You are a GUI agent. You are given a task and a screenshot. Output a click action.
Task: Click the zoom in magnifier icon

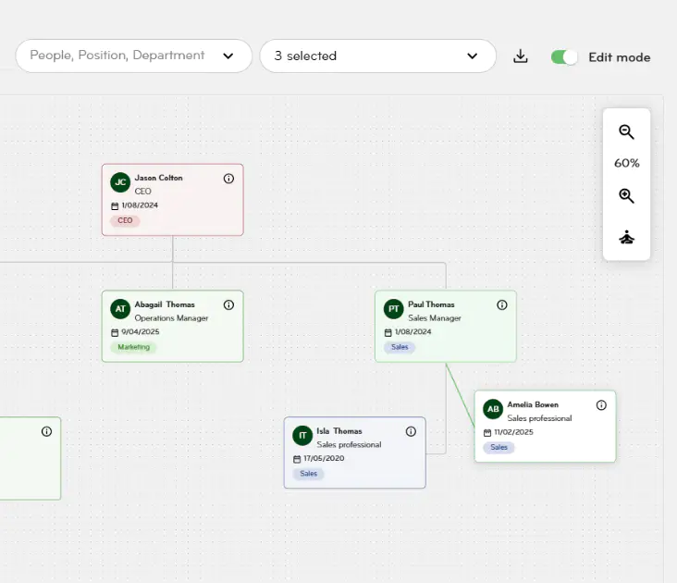pos(626,196)
